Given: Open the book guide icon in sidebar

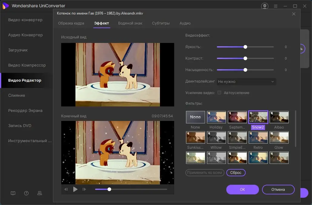Looking at the screenshot, I should coord(13,193).
